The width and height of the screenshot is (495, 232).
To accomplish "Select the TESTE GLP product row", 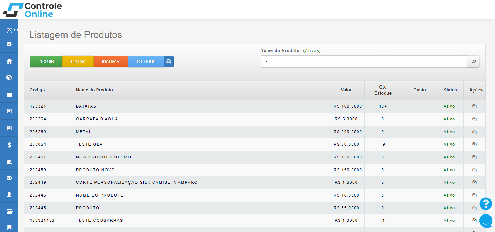I will 198,145.
